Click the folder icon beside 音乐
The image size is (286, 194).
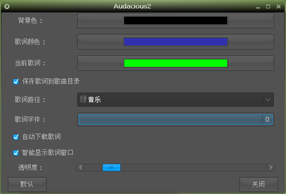pos(83,99)
